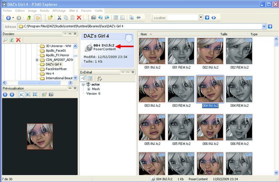Click the grey Forward navigation arrow
The height and width of the screenshot is (182, 279).
point(19,18)
